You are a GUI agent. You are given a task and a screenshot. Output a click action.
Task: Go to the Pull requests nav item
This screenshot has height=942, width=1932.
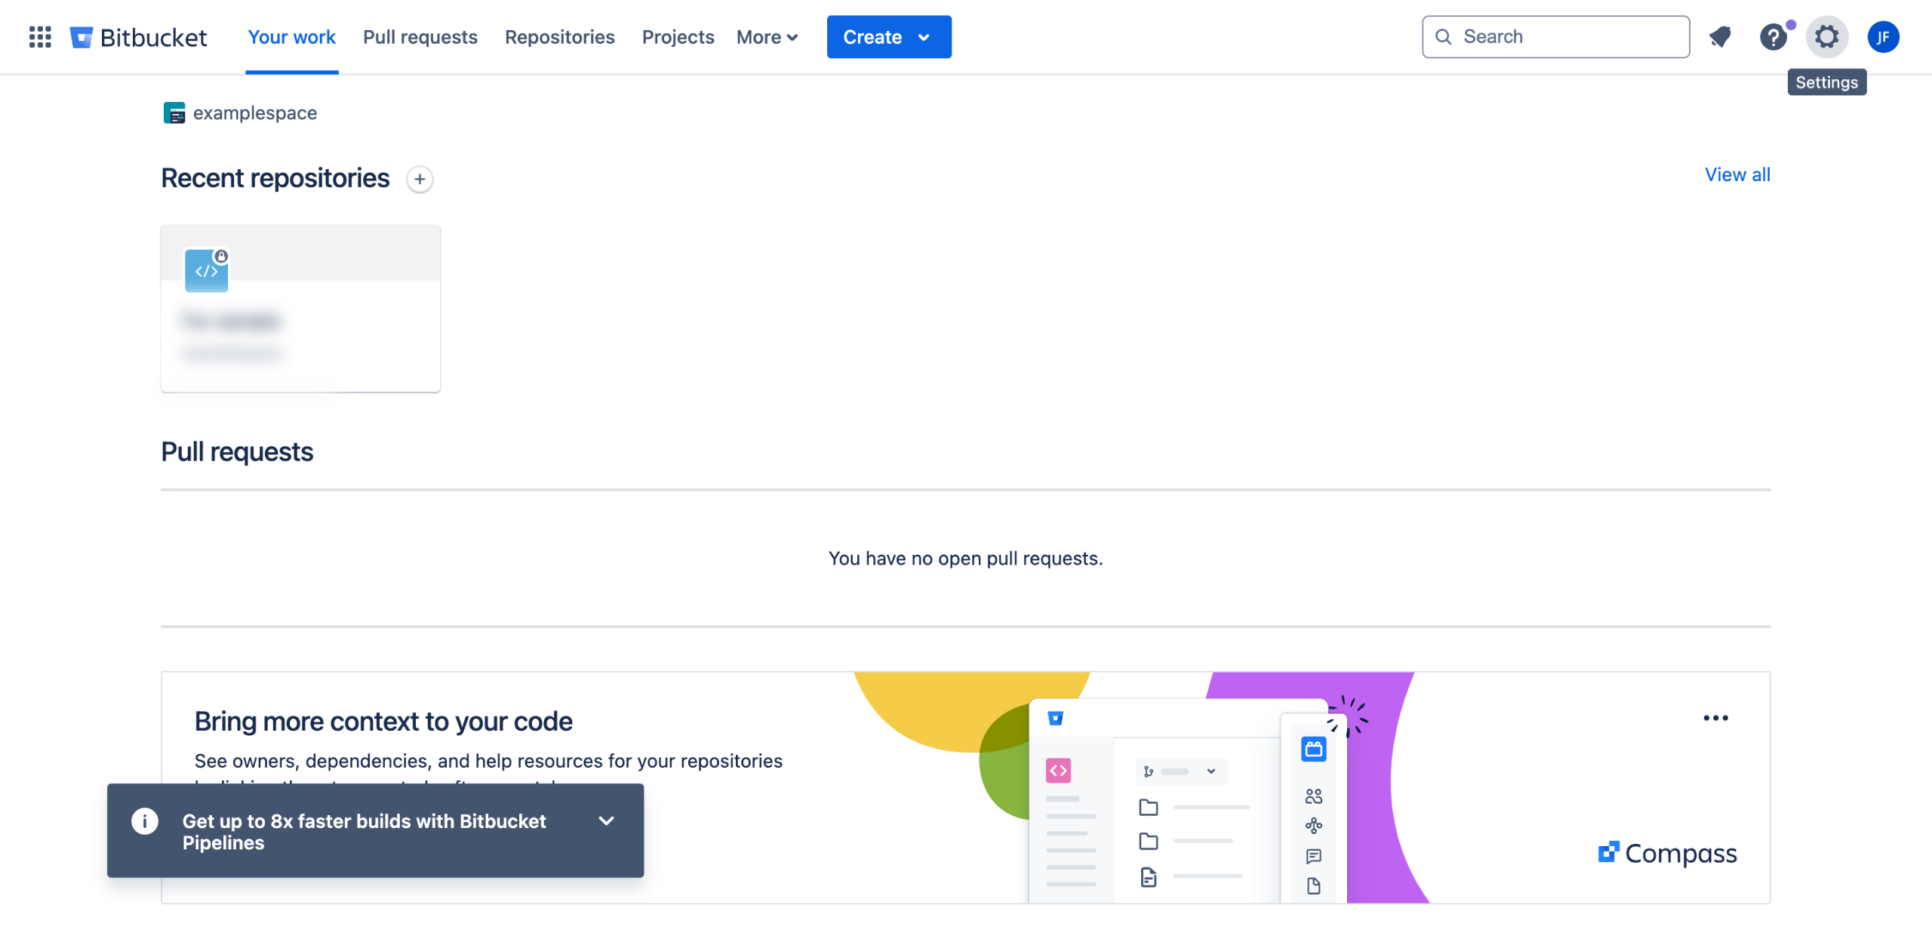420,37
